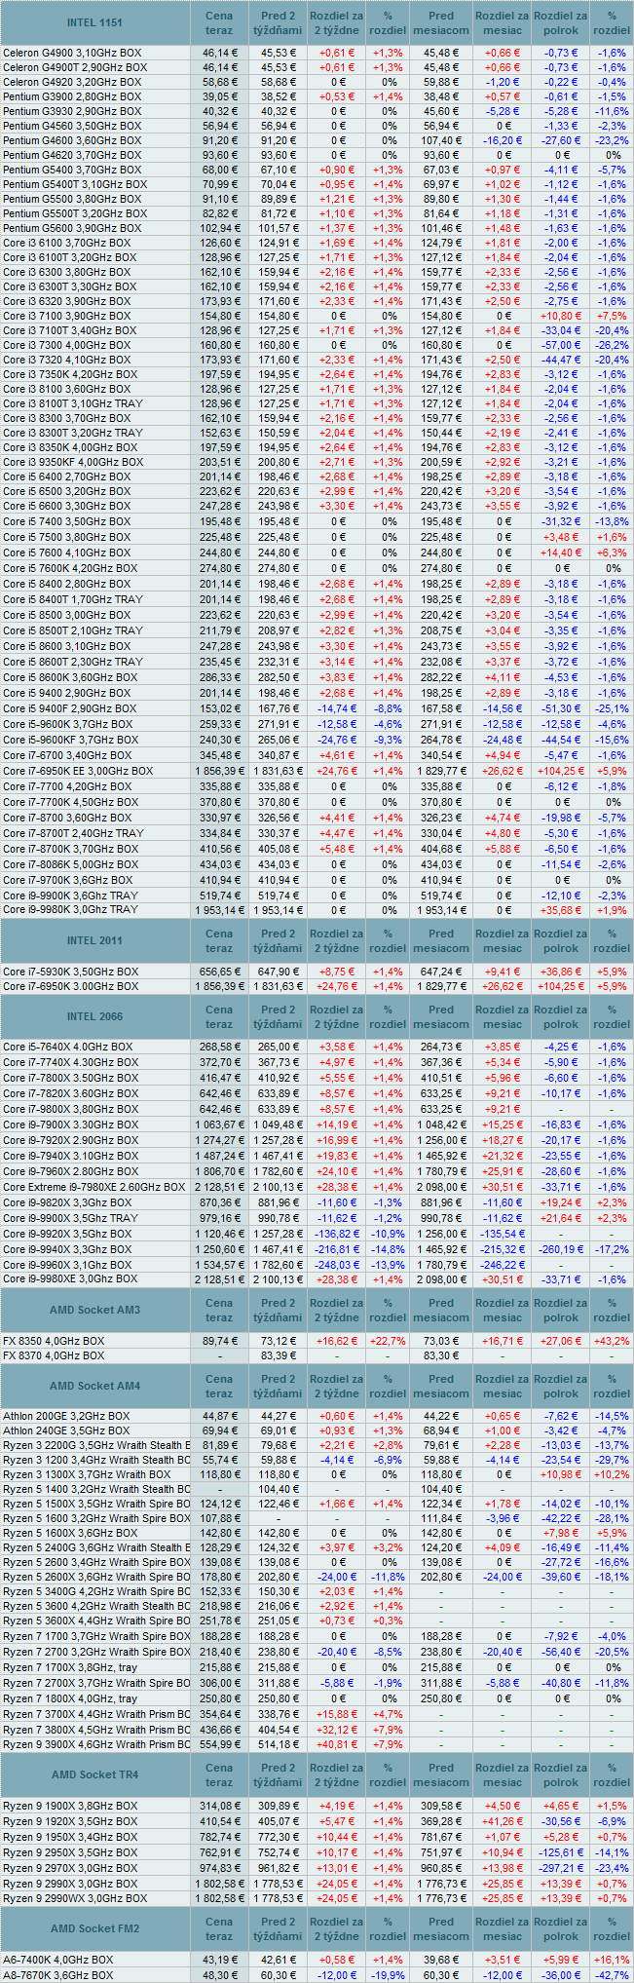Select Pentium G5600 3,90GHz BOX row name

71,228
